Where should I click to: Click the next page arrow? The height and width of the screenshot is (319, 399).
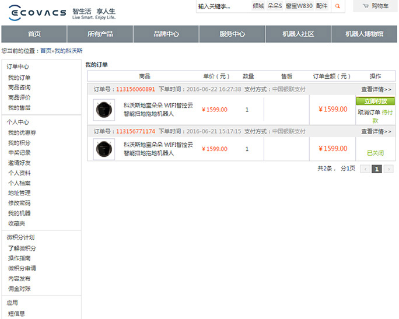pos(388,169)
